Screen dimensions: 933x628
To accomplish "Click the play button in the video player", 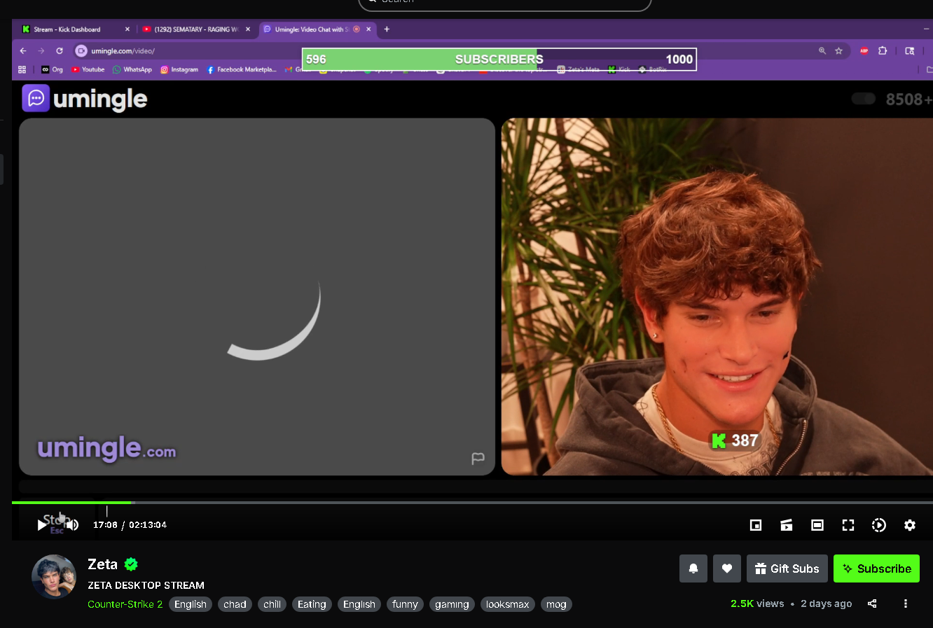I will (x=42, y=525).
